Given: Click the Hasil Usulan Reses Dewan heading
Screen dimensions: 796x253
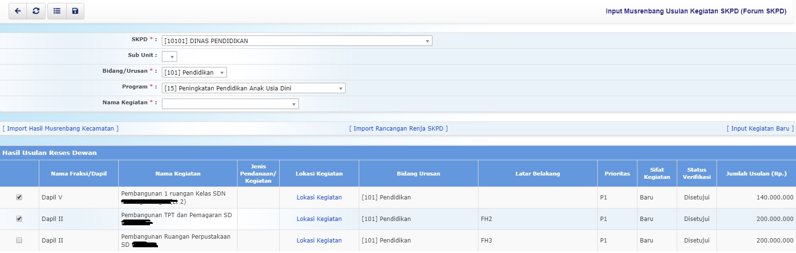Looking at the screenshot, I should click(x=50, y=153).
